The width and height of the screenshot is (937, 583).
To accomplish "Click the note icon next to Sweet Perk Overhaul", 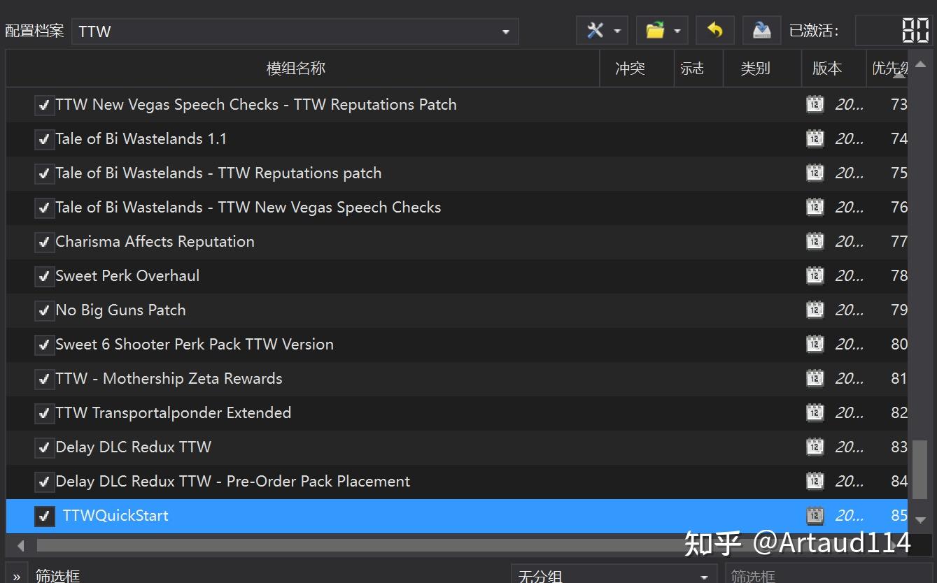I will point(815,275).
